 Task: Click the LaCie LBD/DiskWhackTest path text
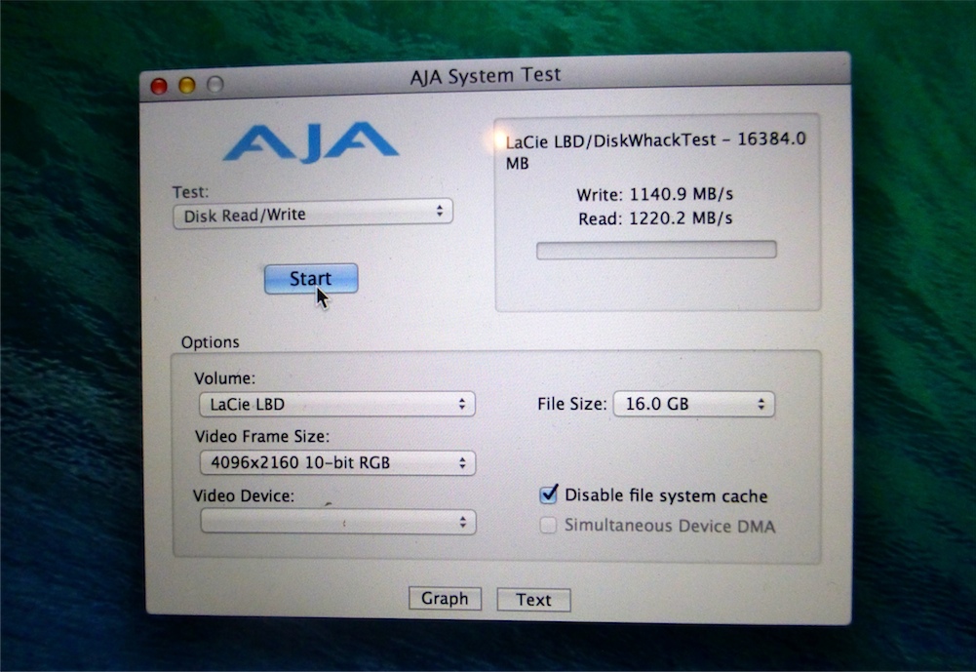click(x=655, y=151)
